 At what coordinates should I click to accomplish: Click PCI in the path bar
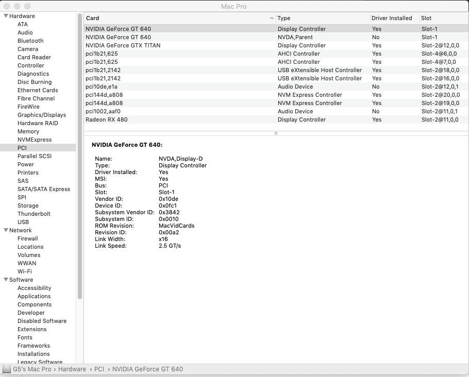(x=99, y=369)
